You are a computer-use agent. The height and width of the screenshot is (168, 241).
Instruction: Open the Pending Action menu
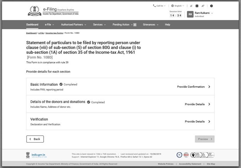click(124, 25)
